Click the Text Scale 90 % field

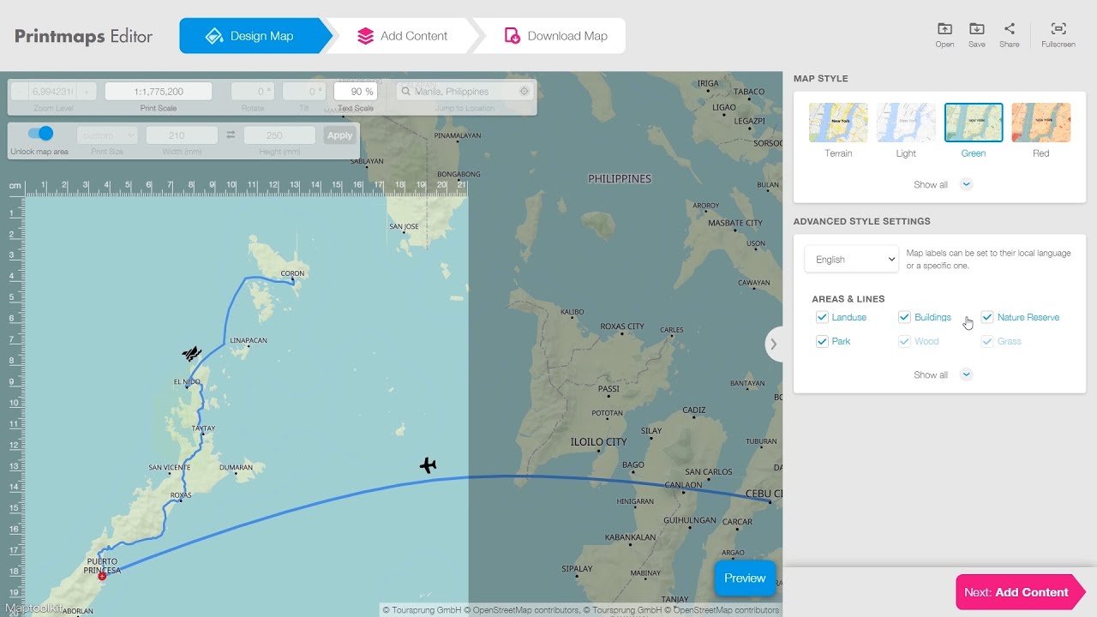[x=356, y=92]
